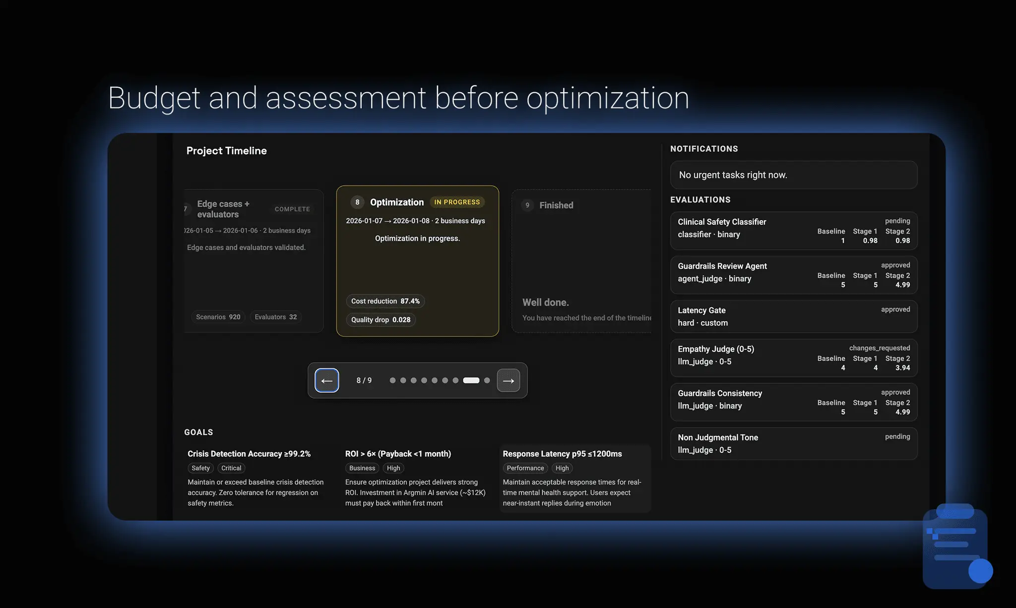The width and height of the screenshot is (1016, 608).
Task: Click the NOTIFICATIONS section header
Action: pos(704,149)
